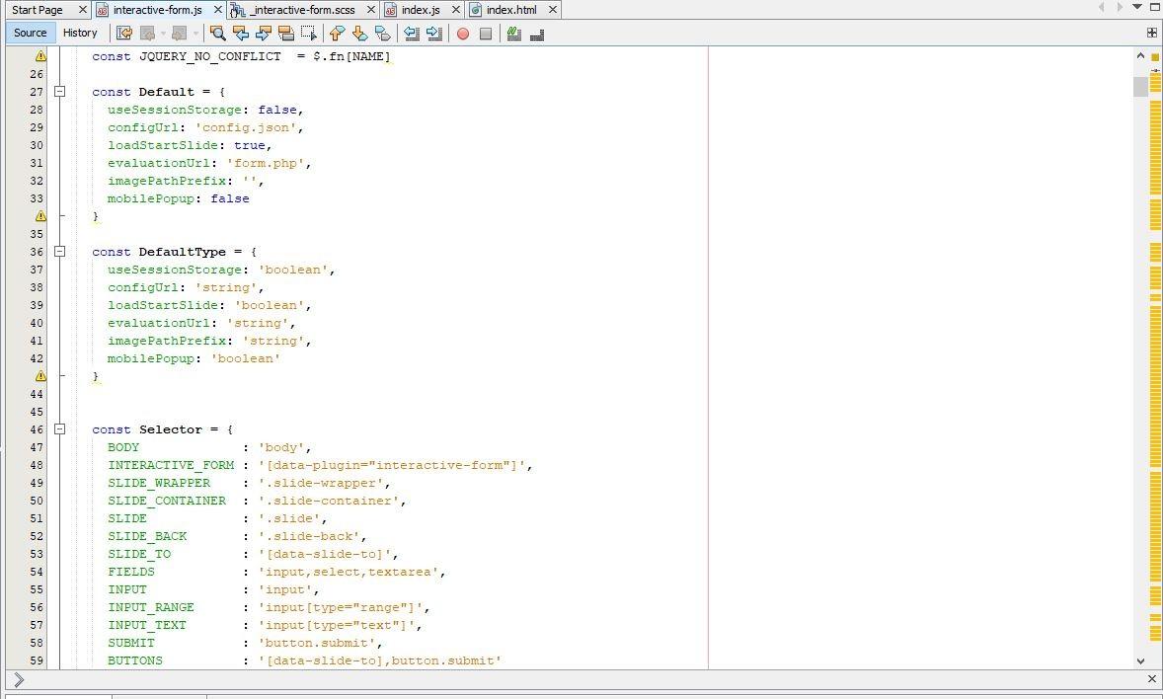
Task: Collapse the Selector code fold
Action: (x=59, y=429)
